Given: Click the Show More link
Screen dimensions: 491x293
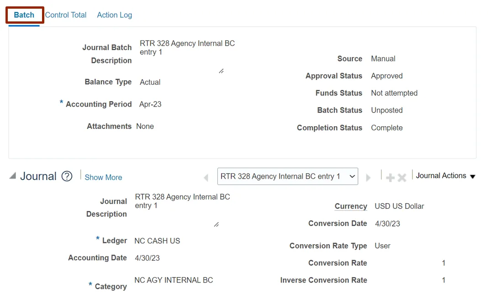Looking at the screenshot, I should (103, 177).
